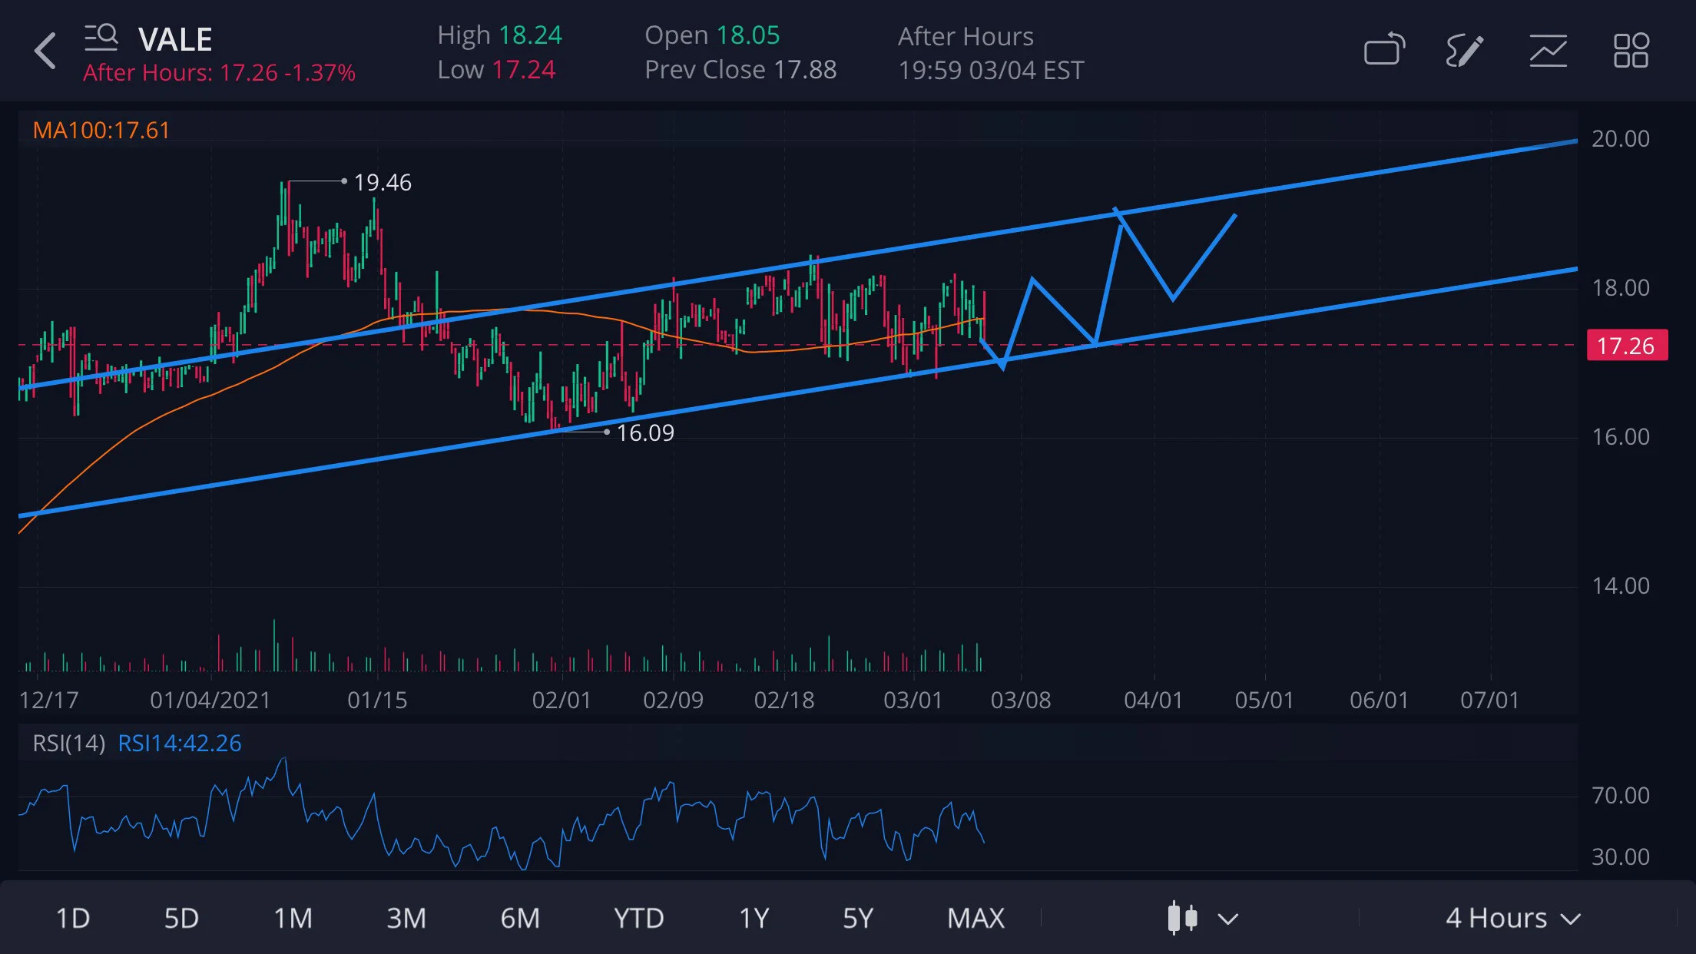The height and width of the screenshot is (954, 1696).
Task: Open the 4 Hours interval dropdown
Action: click(1512, 918)
